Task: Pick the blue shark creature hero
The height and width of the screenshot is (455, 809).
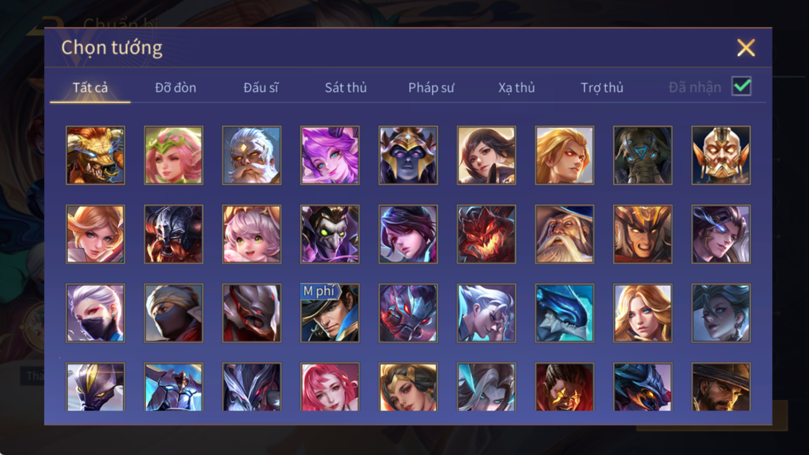Action: click(564, 313)
